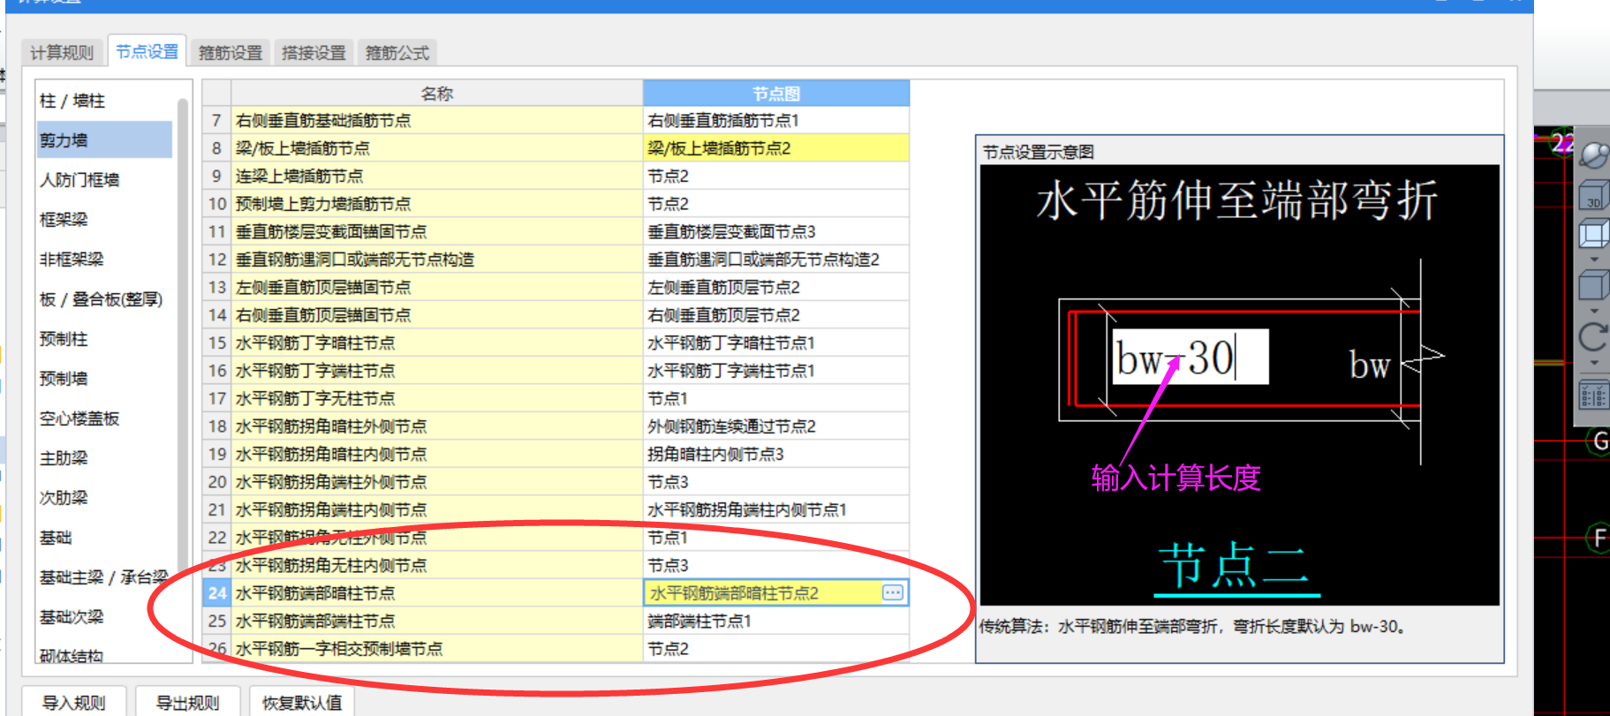This screenshot has height=716, width=1610.
Task: Select 基础次梁 in the component list
Action: (x=104, y=616)
